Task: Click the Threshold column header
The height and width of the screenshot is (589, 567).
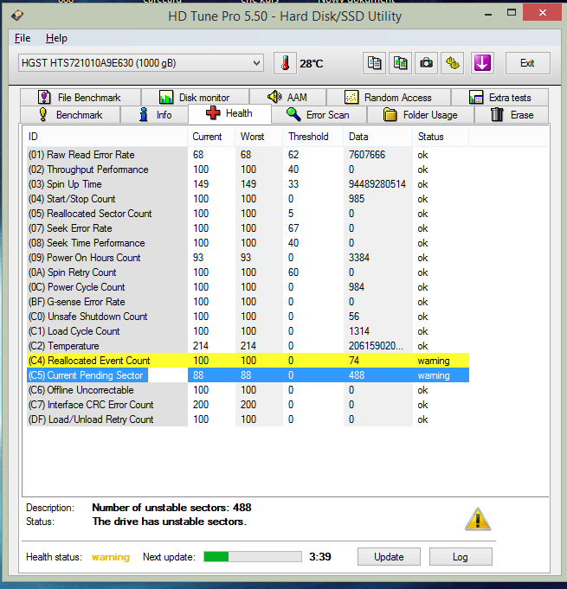Action: 313,137
